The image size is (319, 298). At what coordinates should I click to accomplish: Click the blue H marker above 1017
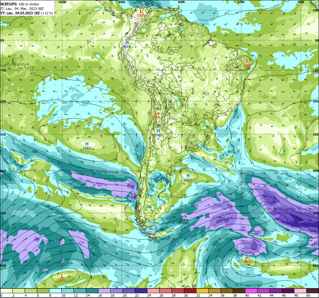(x=188, y=176)
